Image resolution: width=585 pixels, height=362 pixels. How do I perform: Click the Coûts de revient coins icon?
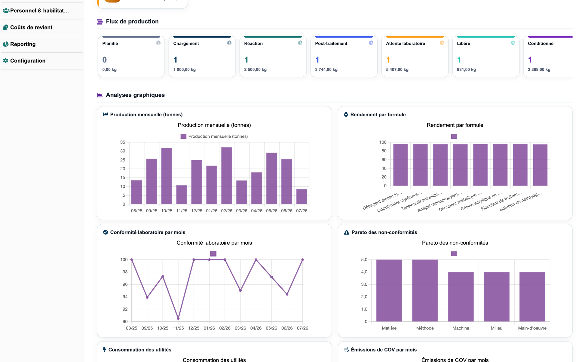pos(6,27)
